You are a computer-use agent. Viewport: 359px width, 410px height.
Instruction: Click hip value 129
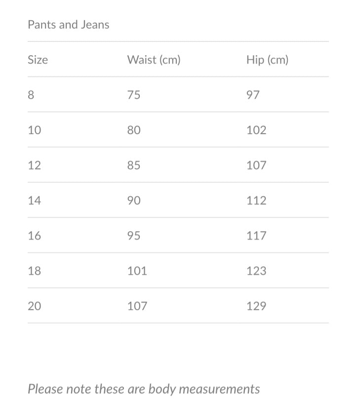tap(256, 306)
